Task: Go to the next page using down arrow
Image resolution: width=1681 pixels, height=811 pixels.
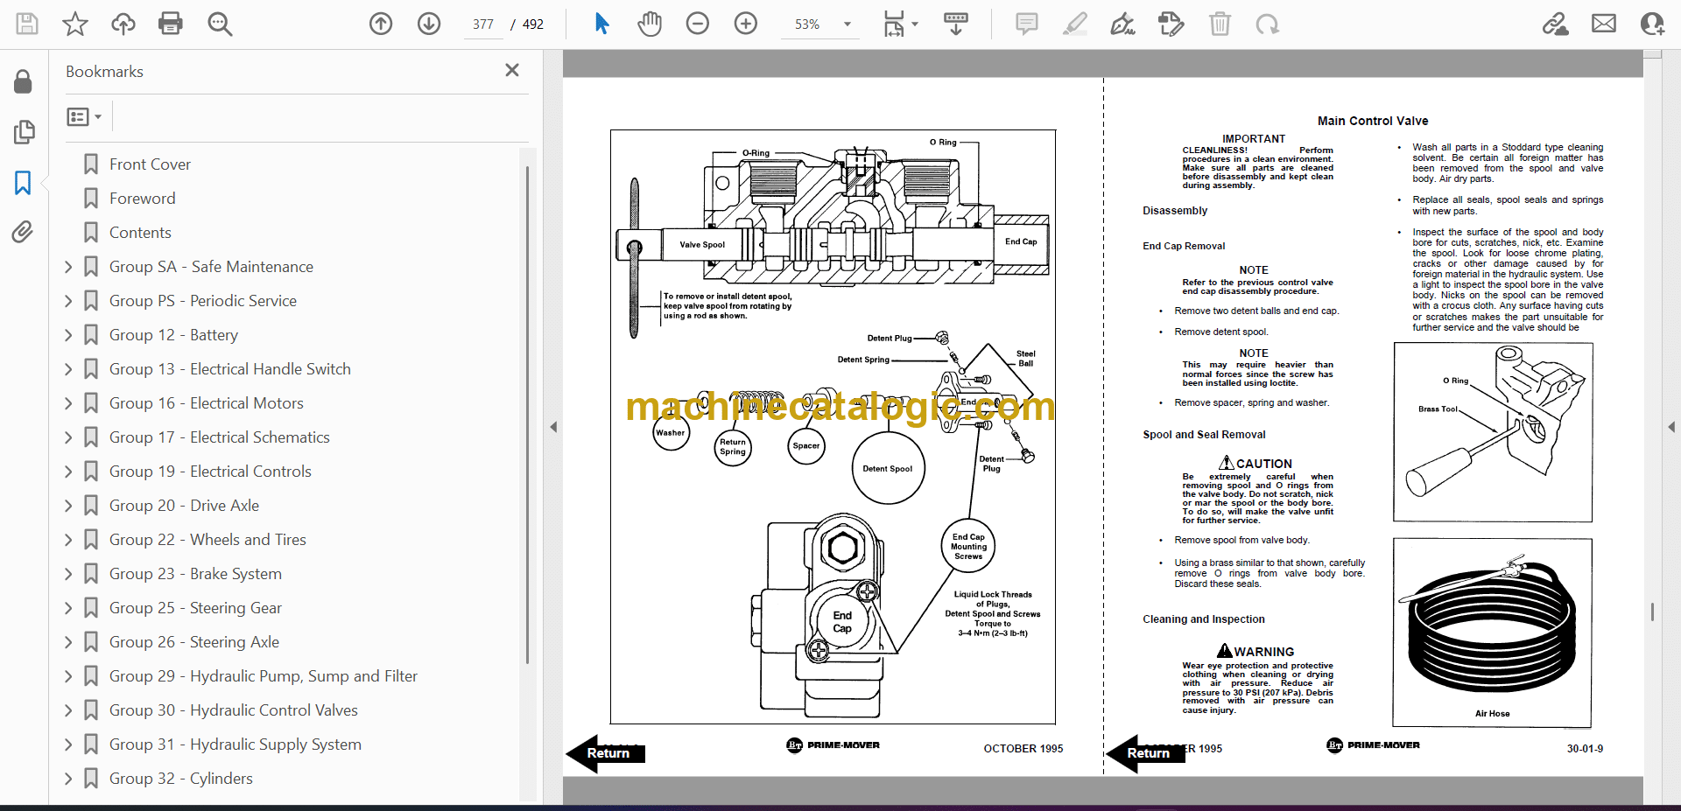Action: [x=429, y=24]
